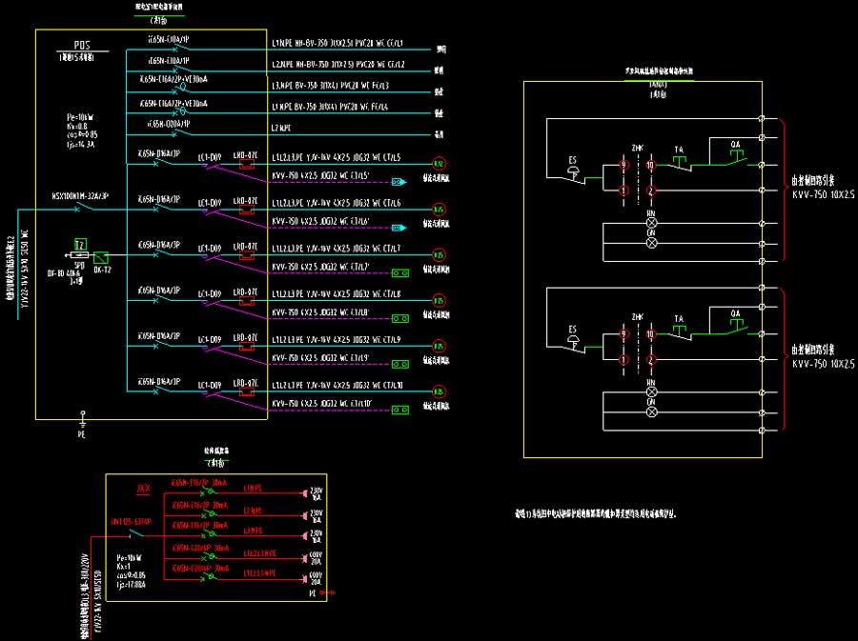Select the DK-T2 green square symbol
The image size is (858, 641).
point(101,256)
